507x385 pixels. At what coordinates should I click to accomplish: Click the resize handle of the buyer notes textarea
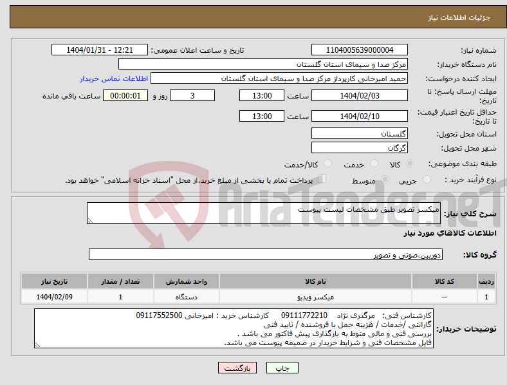[37, 345]
